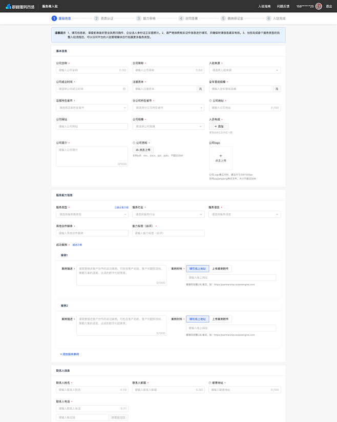Click the 添加服务案例 link
This screenshot has height=422, width=337.
(69, 354)
